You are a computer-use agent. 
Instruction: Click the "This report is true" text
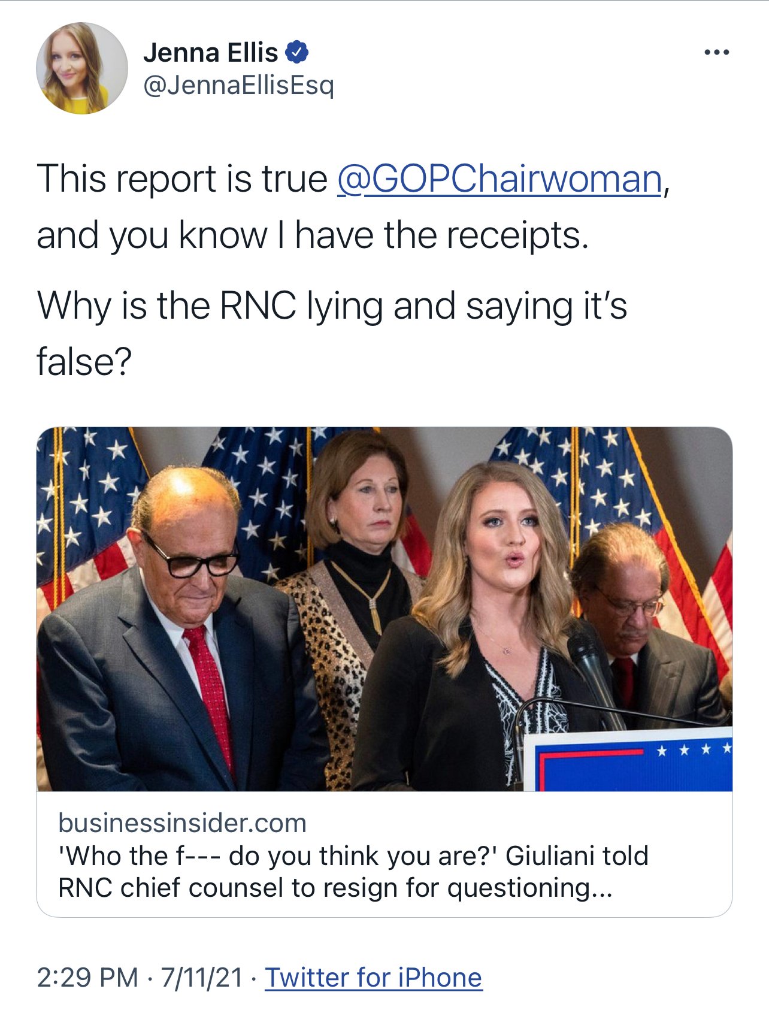pos(182,179)
